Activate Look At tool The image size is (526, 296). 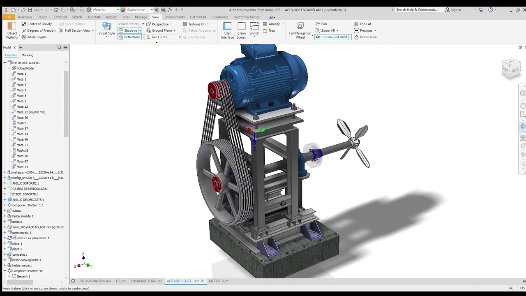tap(362, 24)
